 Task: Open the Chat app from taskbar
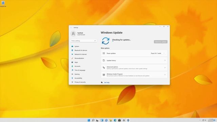click(x=106, y=120)
